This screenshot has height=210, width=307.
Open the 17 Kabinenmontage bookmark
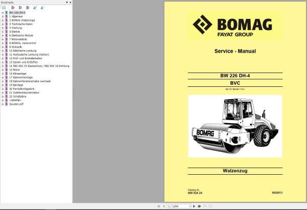click(x=21, y=78)
